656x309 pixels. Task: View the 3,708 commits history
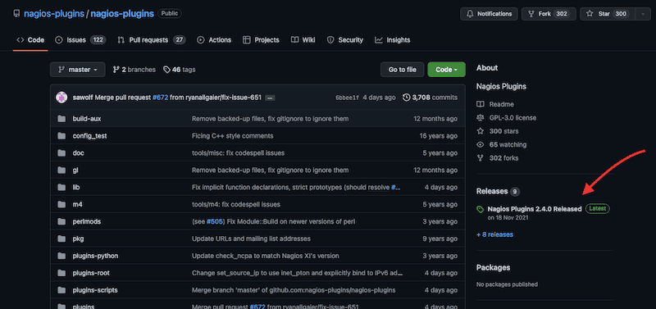click(x=430, y=98)
